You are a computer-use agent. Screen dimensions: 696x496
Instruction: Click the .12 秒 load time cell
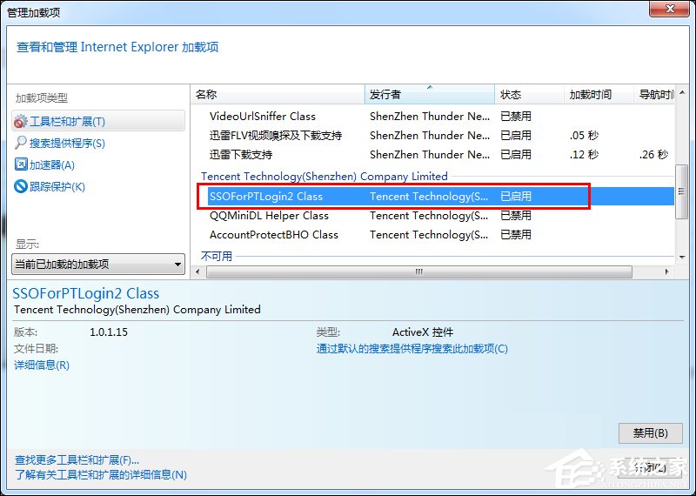click(584, 155)
